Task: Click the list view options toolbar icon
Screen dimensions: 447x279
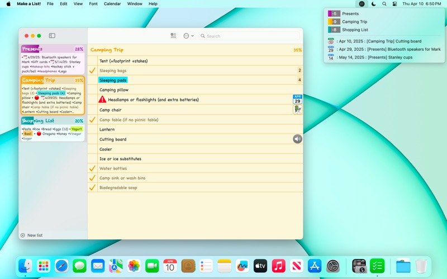Action: point(173,36)
